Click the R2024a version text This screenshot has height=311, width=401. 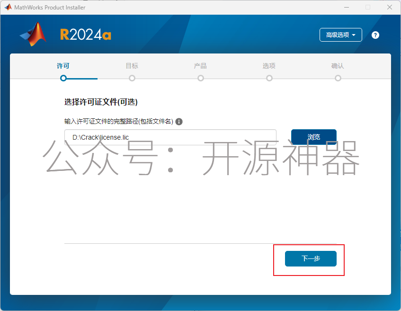coord(86,35)
